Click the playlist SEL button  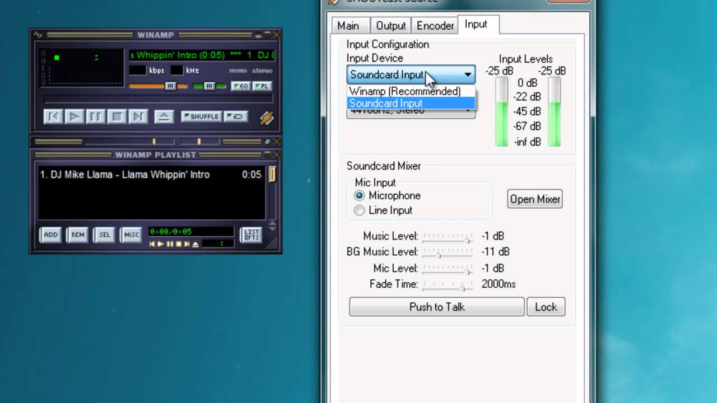(x=104, y=235)
